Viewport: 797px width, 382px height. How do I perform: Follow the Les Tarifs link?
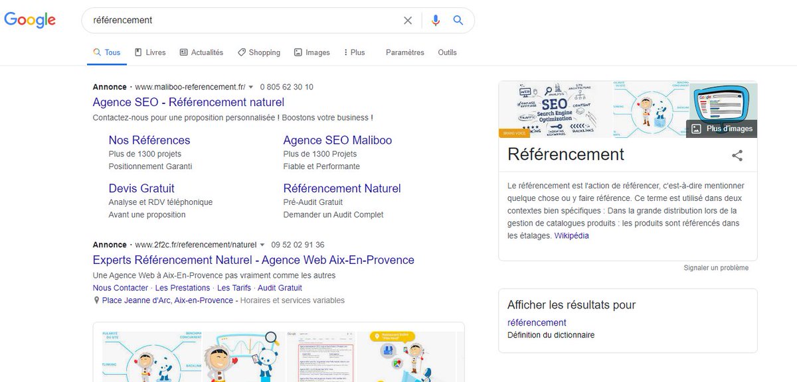coord(234,288)
